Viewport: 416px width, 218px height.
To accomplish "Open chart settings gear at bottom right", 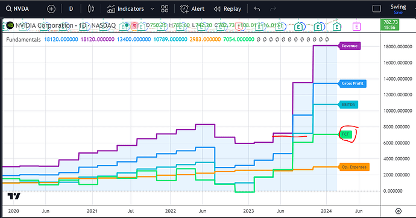I will pos(399,211).
